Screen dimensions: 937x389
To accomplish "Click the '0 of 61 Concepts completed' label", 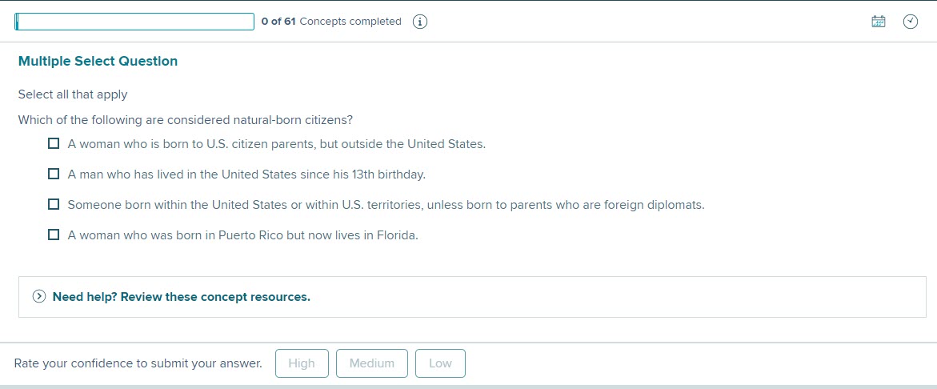I will (x=331, y=22).
